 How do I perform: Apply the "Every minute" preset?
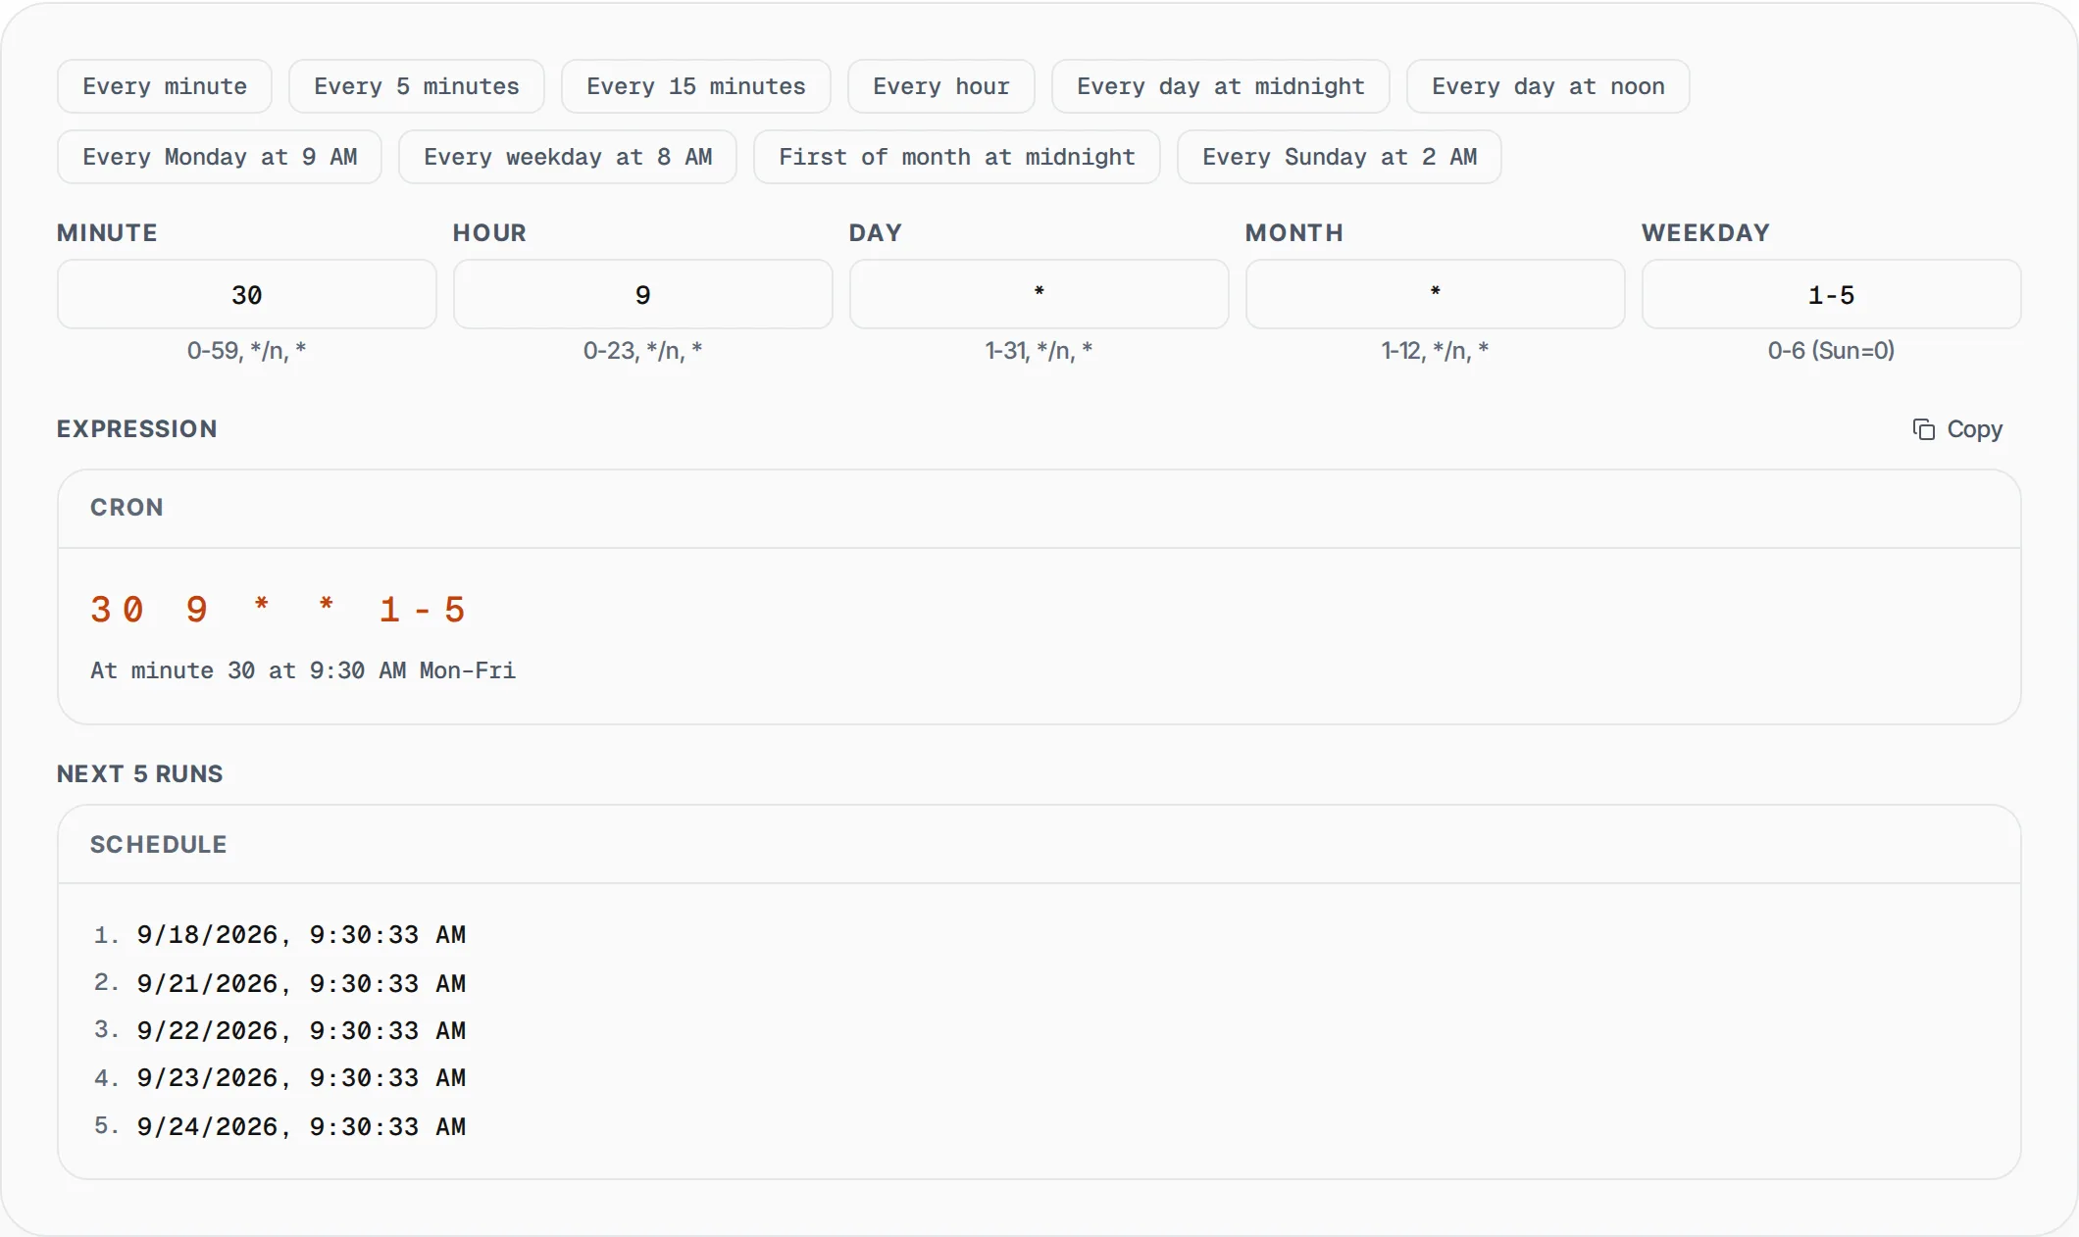point(165,86)
